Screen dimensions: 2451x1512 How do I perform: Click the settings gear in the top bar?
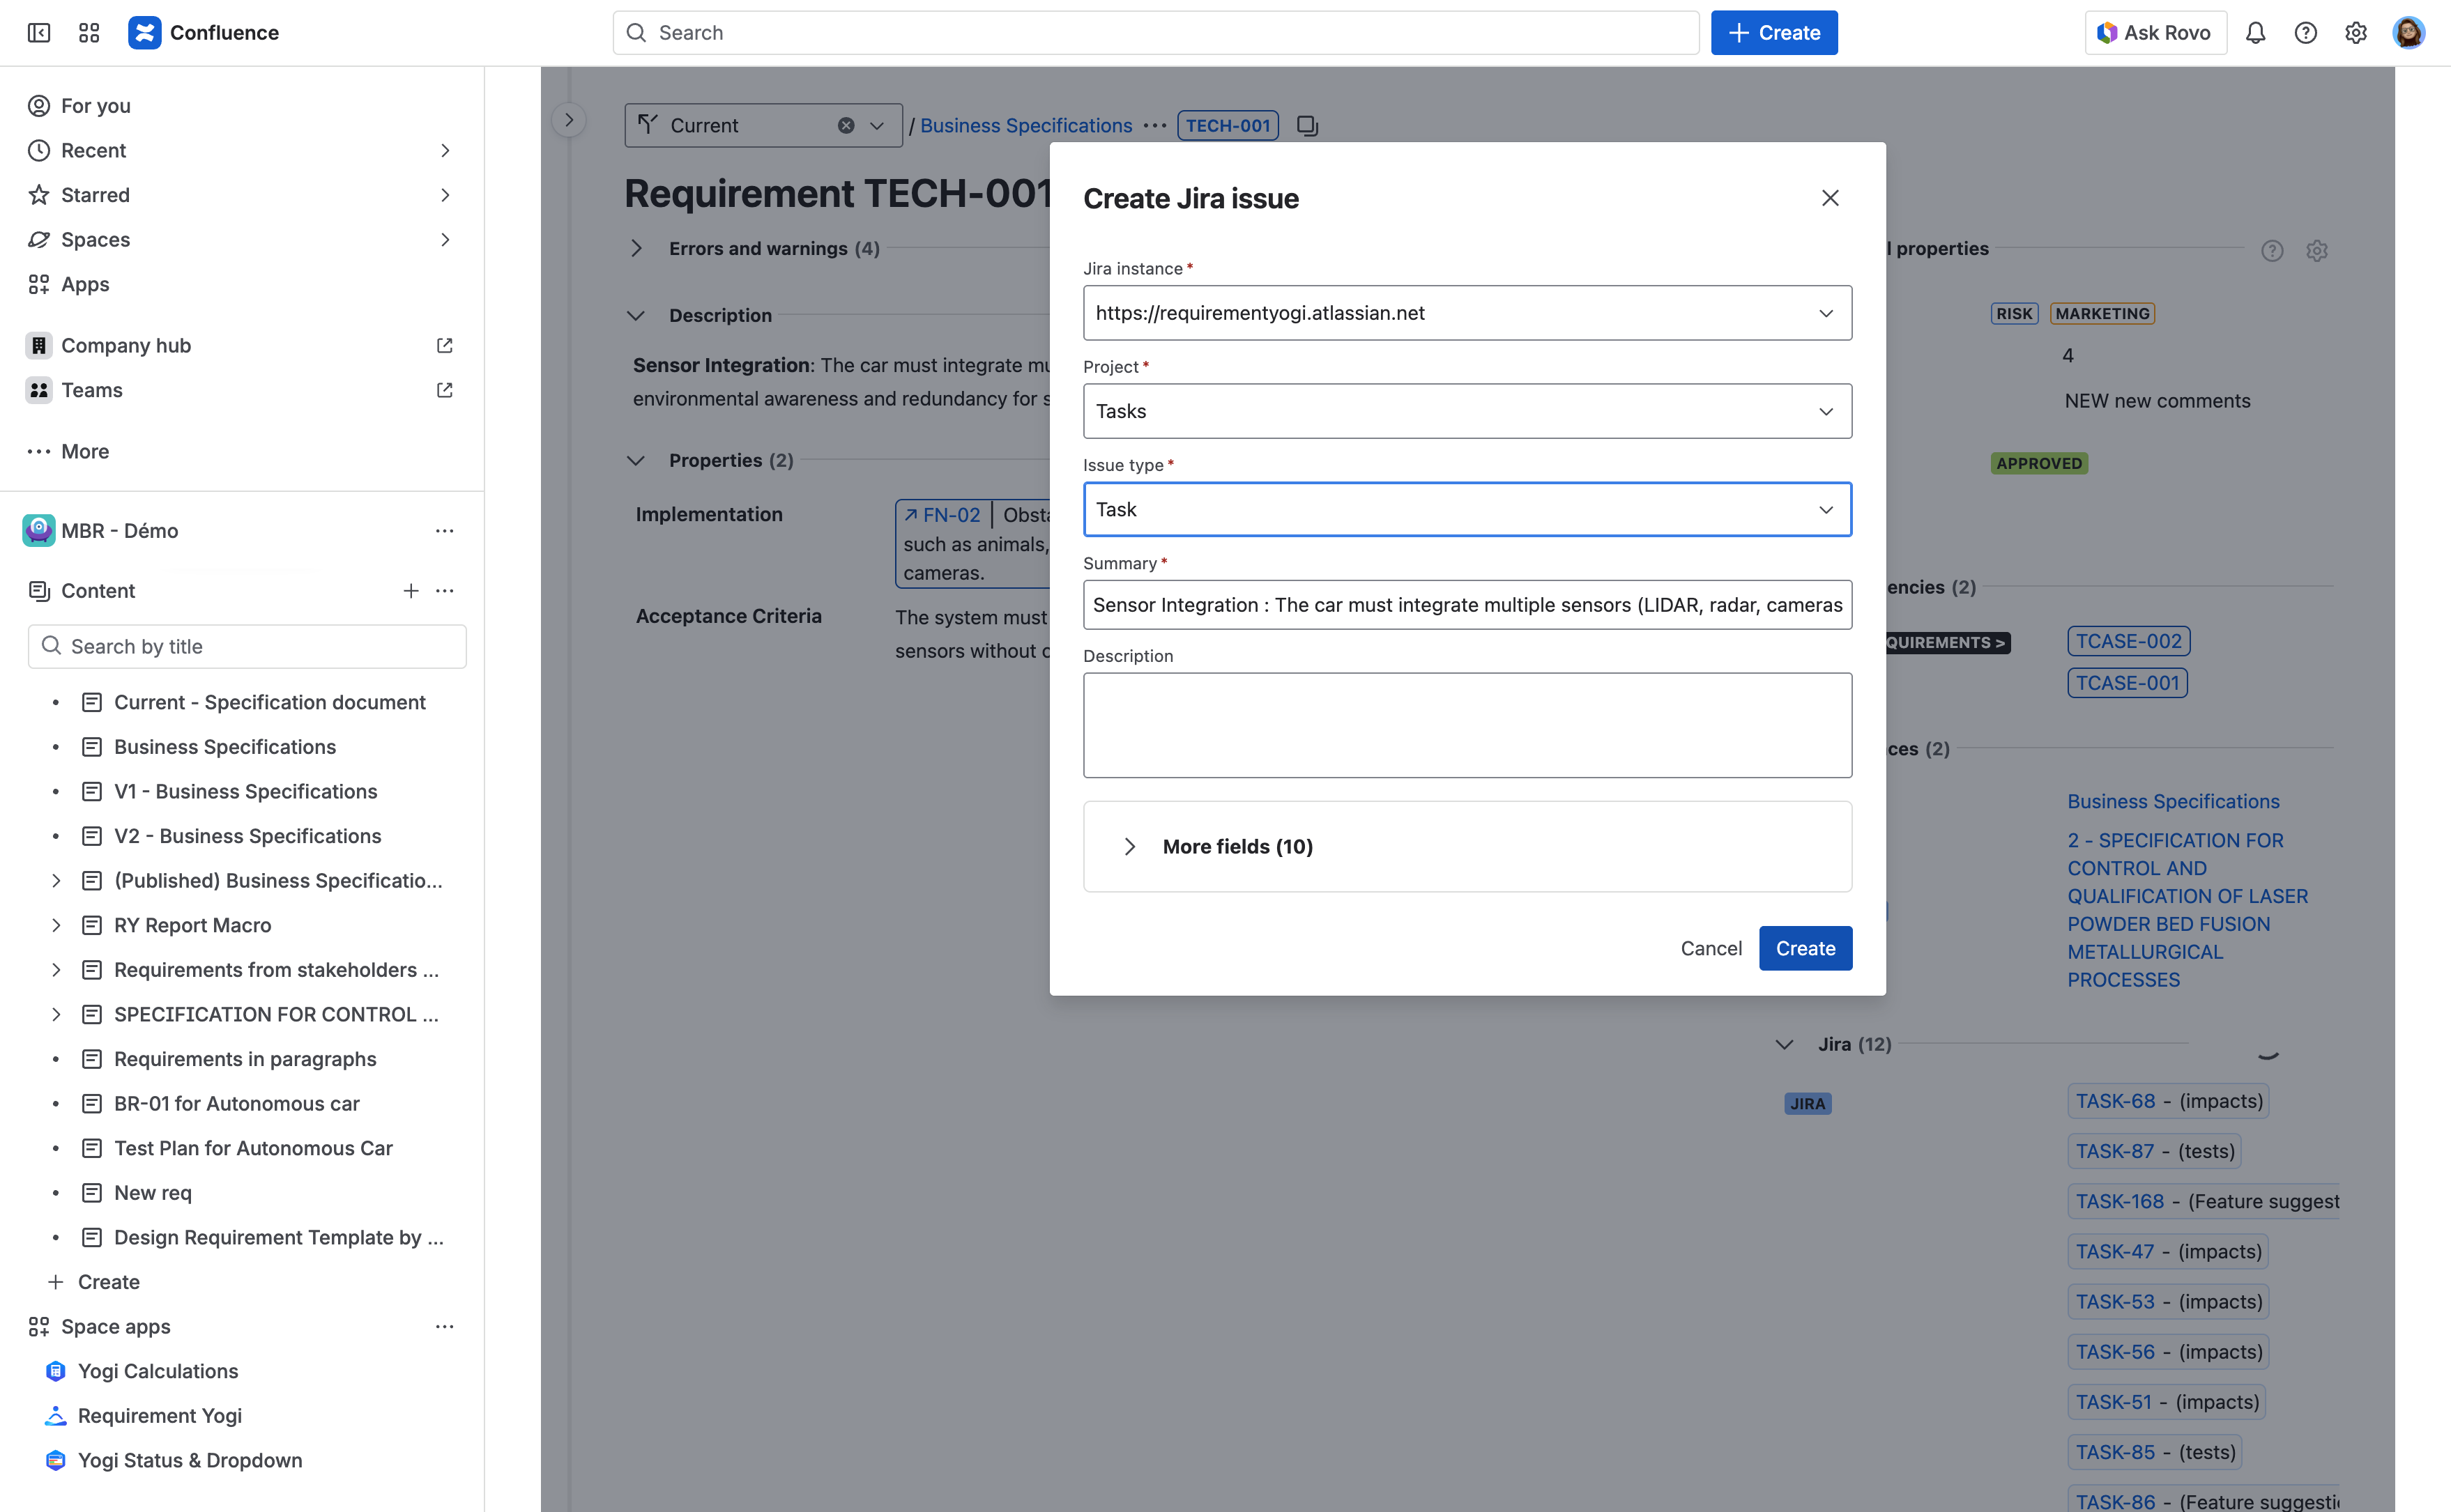tap(2356, 32)
